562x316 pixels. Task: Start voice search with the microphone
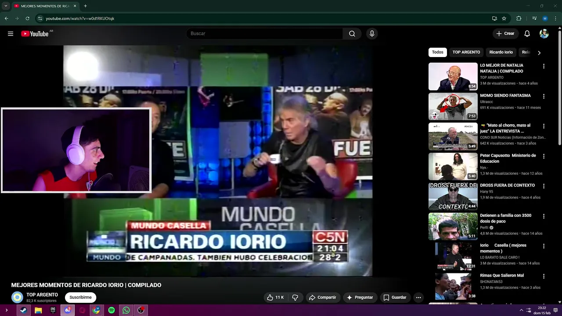pos(372,34)
